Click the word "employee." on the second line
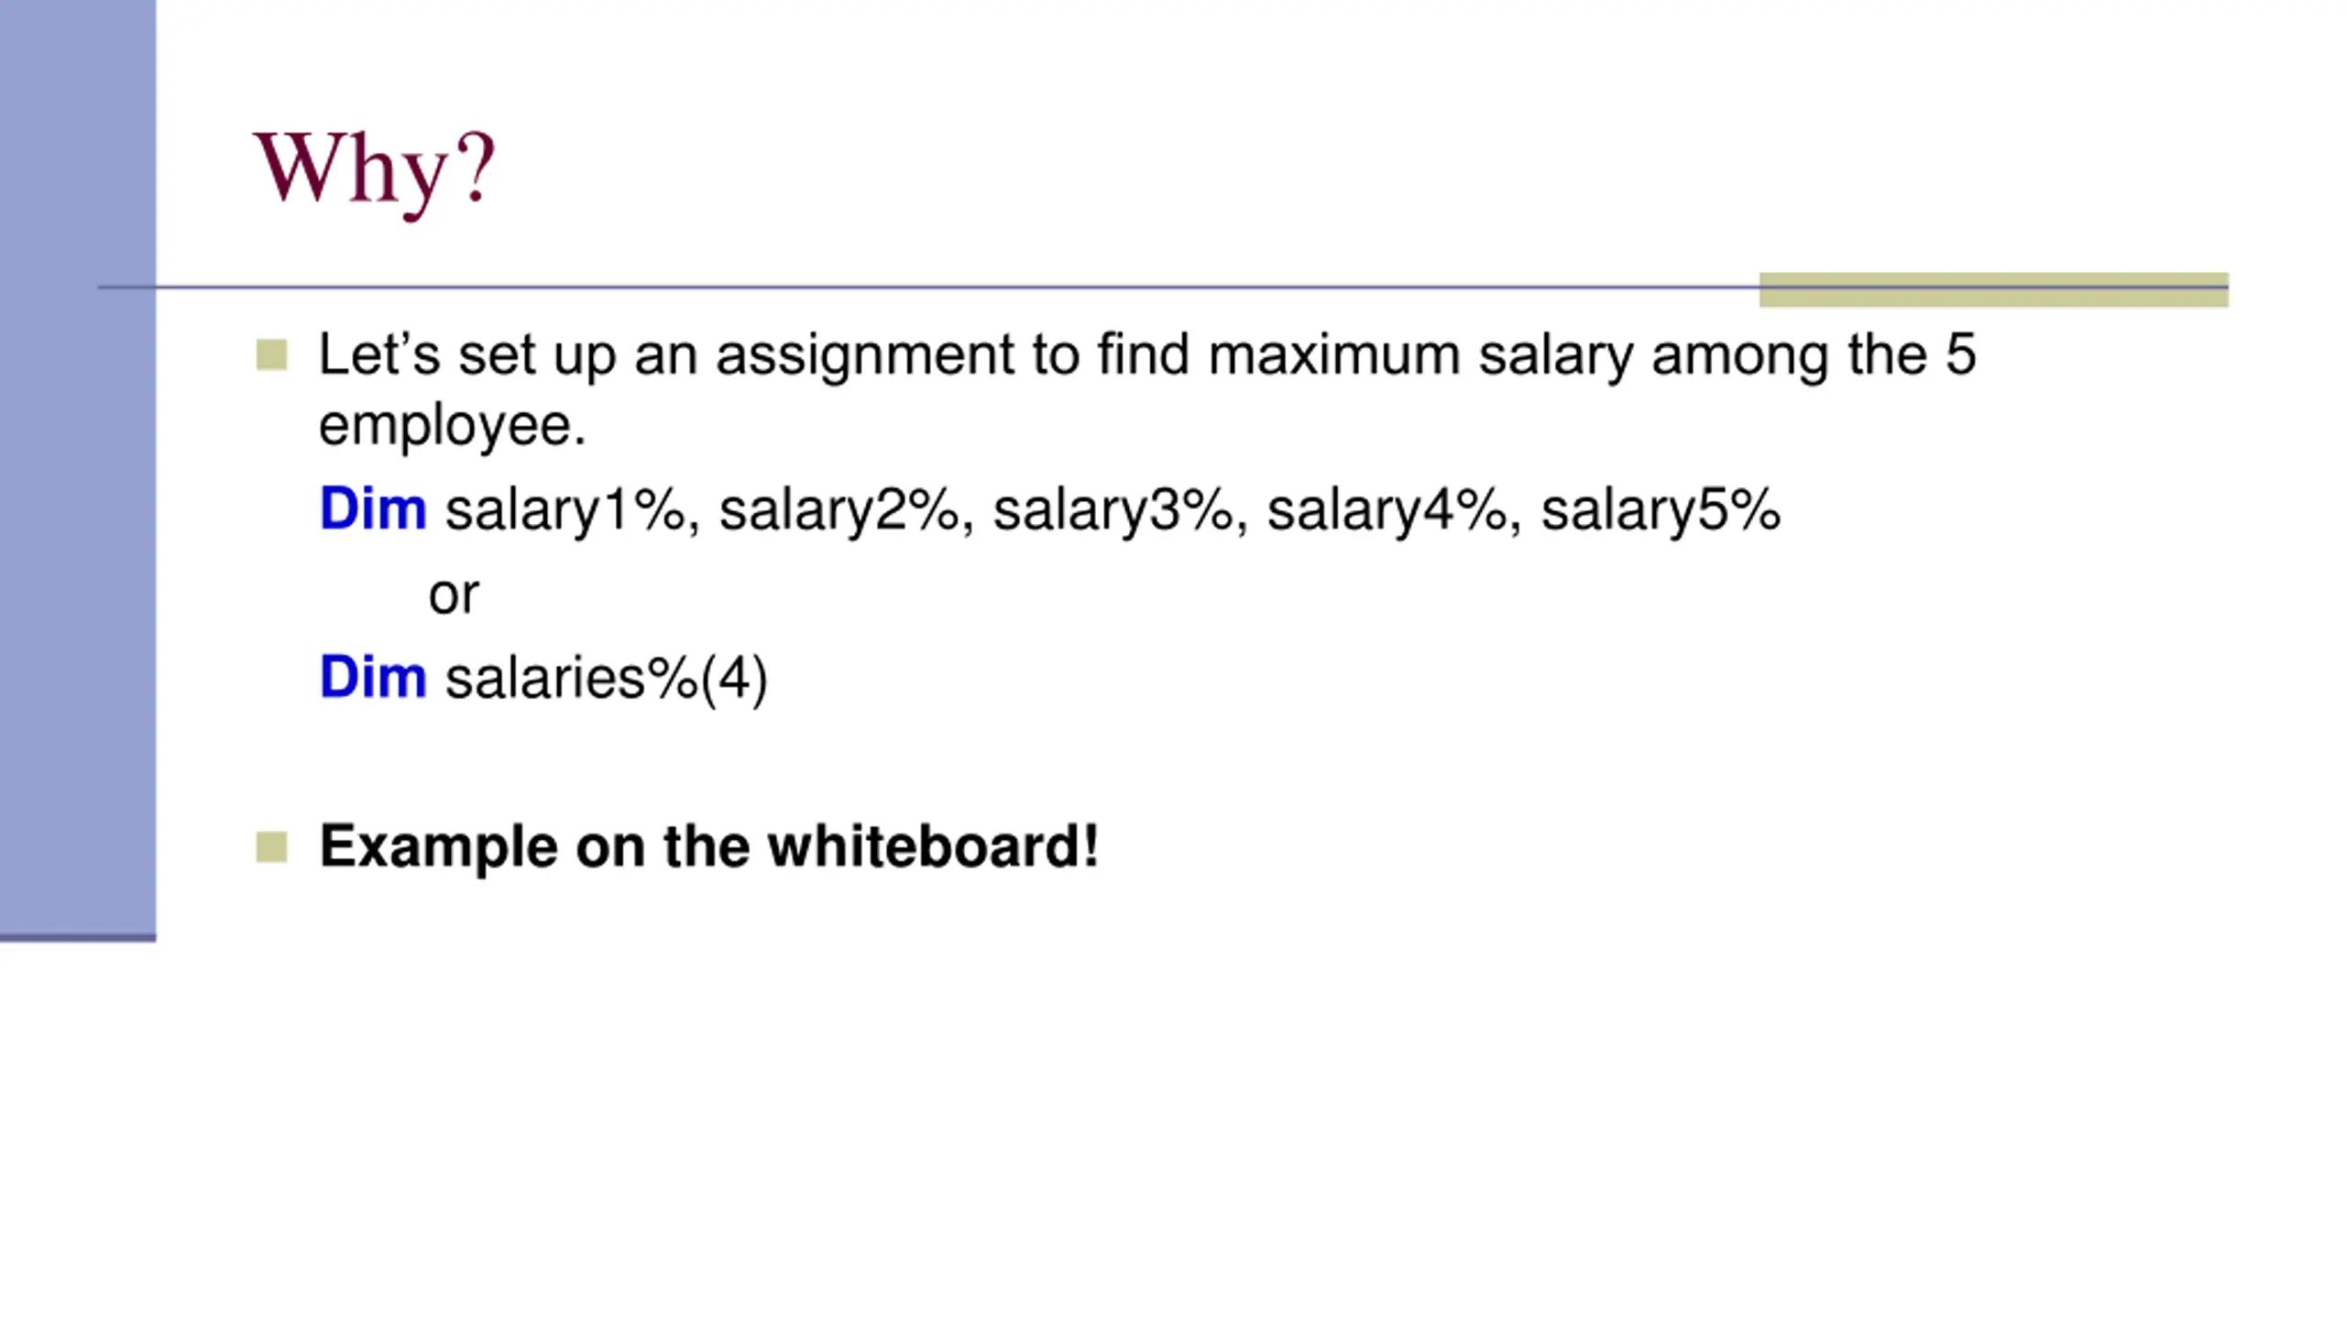The height and width of the screenshot is (1319, 2346). [452, 426]
